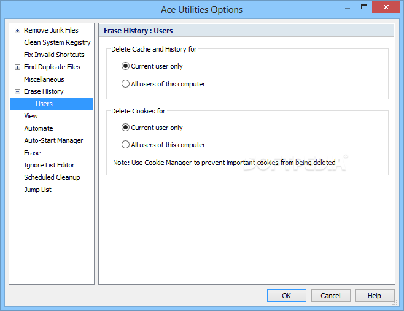Select Current user only for cache and history

[126, 66]
